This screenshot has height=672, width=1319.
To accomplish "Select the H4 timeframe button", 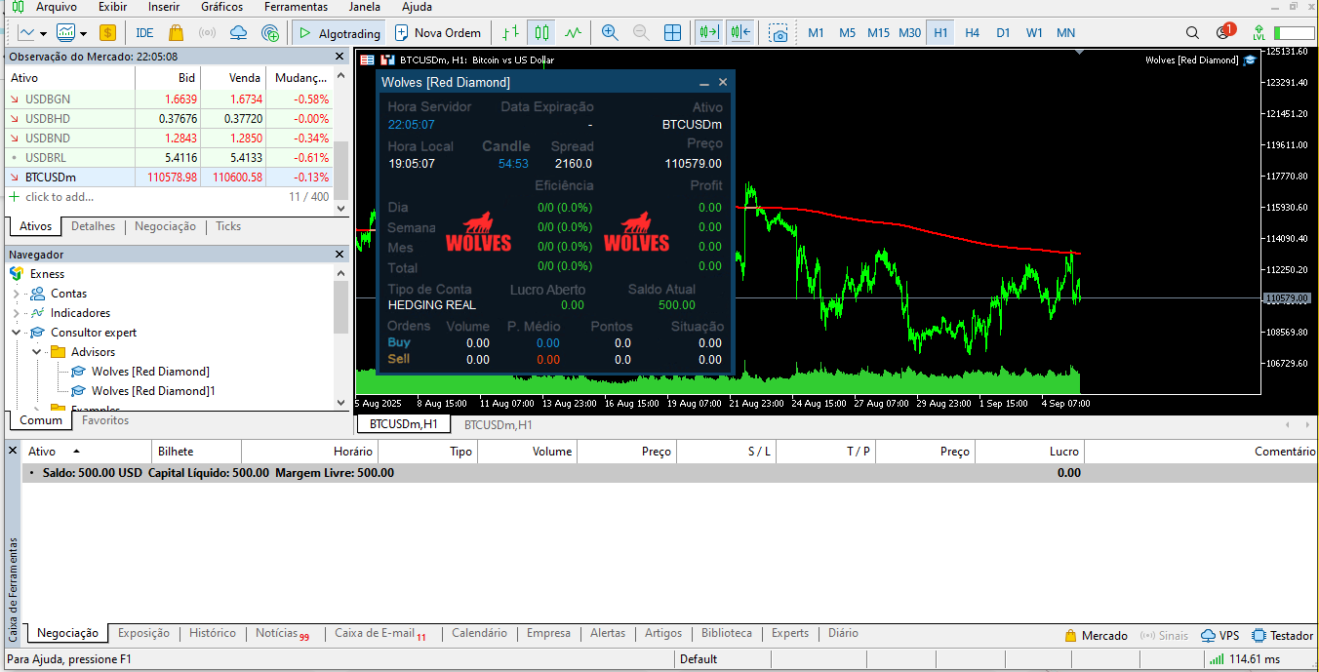I will point(972,32).
